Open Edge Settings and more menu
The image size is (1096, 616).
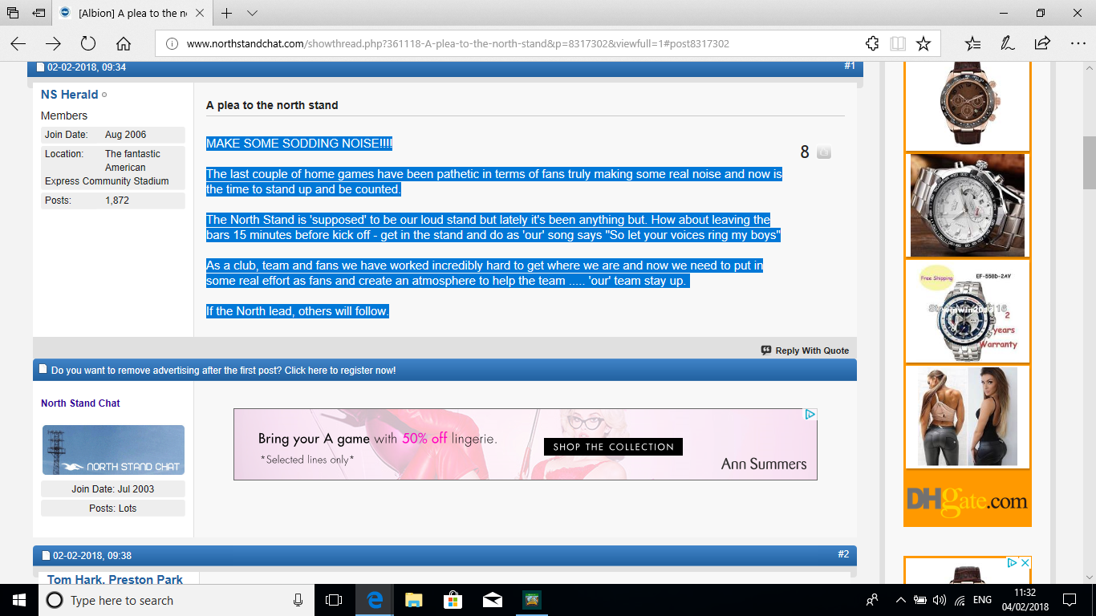pyautogui.click(x=1077, y=43)
